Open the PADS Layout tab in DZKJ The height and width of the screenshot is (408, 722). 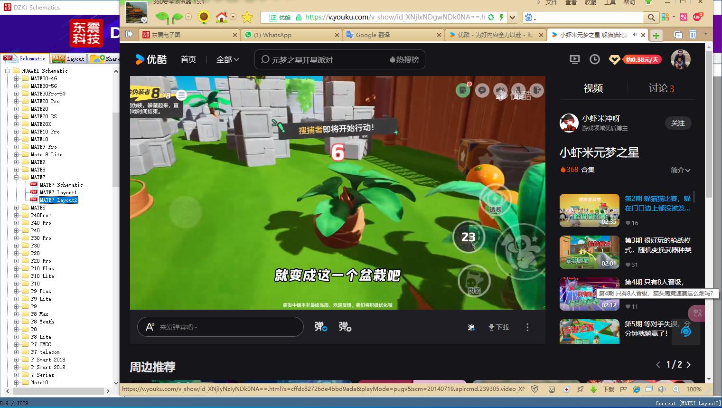68,58
